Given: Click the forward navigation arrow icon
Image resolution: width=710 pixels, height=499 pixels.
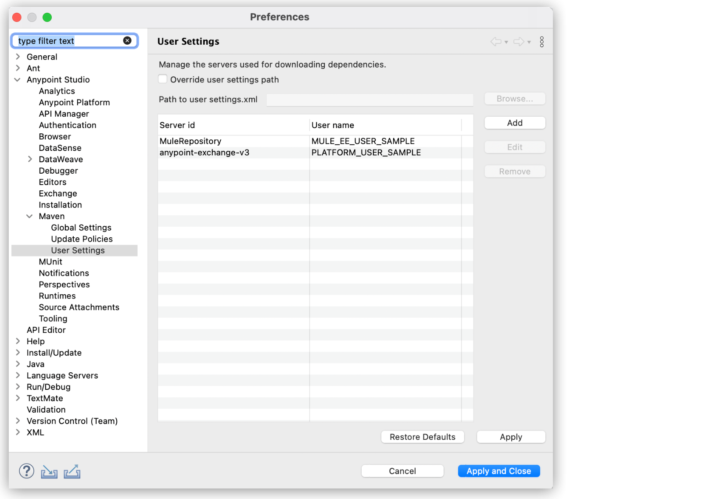Looking at the screenshot, I should tap(519, 42).
